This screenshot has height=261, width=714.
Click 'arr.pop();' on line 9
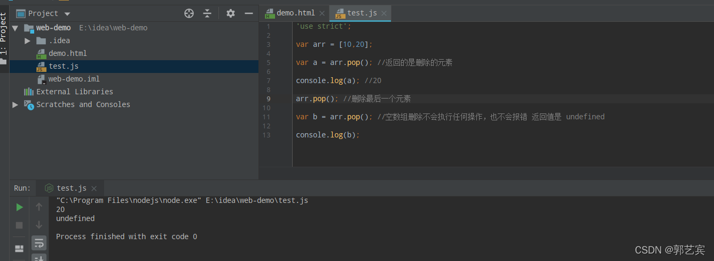pos(317,99)
